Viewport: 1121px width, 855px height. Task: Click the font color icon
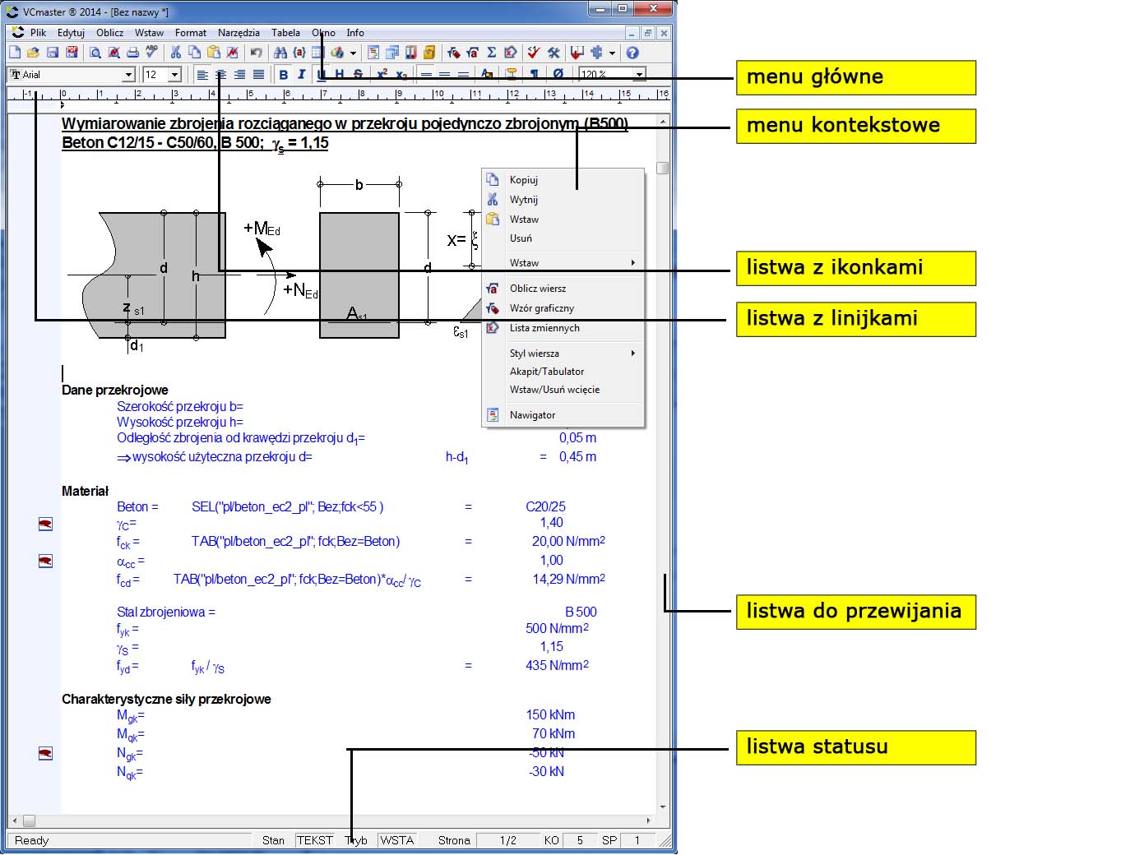click(487, 75)
